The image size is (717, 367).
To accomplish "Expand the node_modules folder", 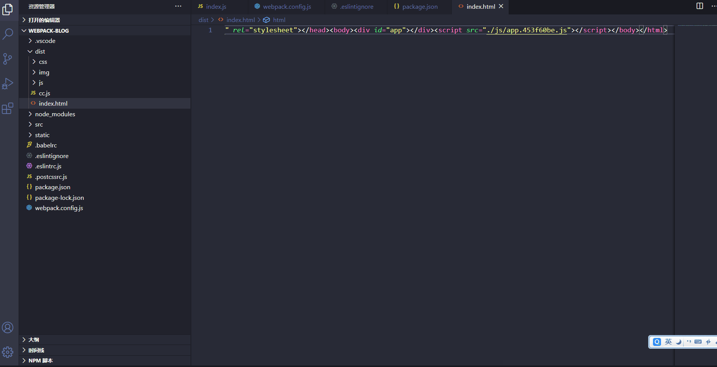I will tap(55, 114).
